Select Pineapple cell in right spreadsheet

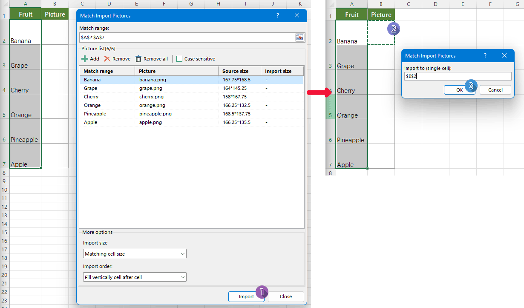pyautogui.click(x=352, y=132)
